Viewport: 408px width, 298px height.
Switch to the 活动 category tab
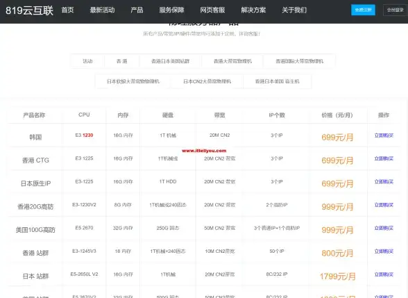click(87, 61)
